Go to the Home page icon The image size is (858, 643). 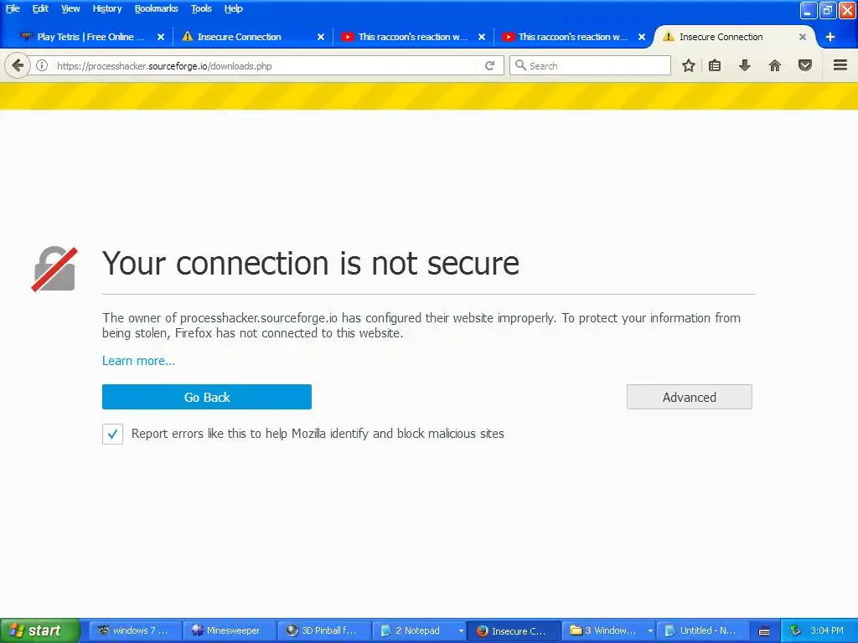pyautogui.click(x=775, y=65)
